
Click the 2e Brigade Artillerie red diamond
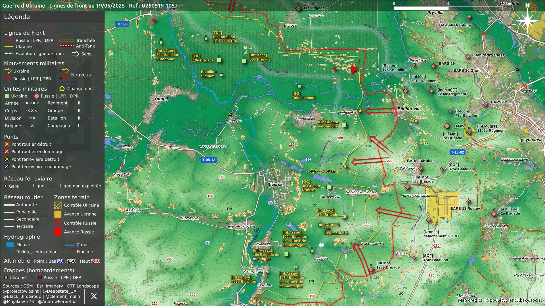tap(494, 214)
